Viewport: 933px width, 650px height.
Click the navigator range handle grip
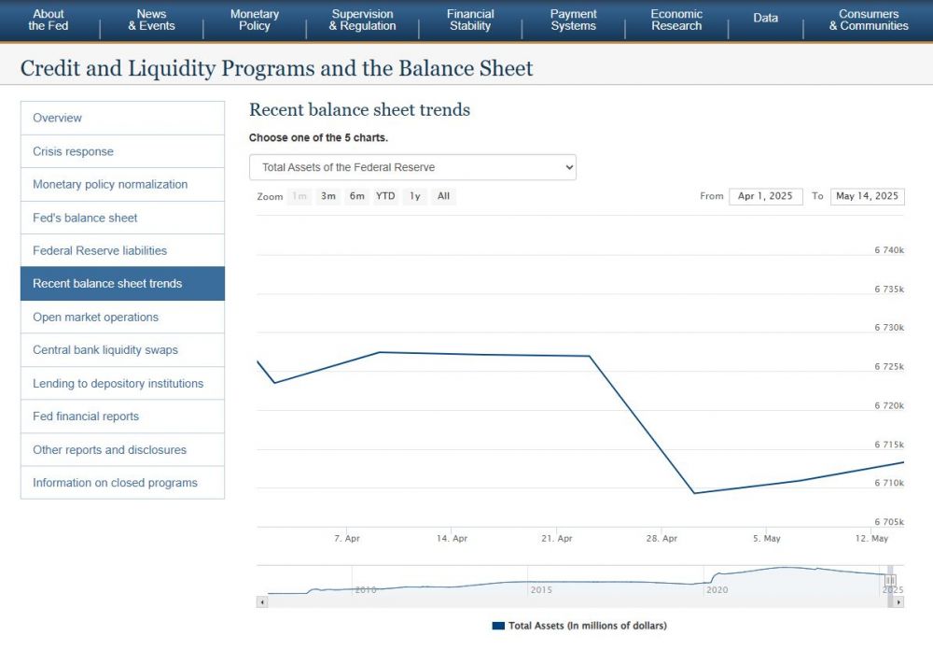click(890, 580)
